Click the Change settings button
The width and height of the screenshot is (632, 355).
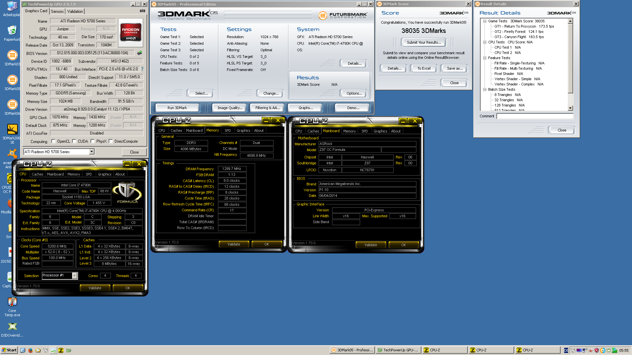point(271,93)
